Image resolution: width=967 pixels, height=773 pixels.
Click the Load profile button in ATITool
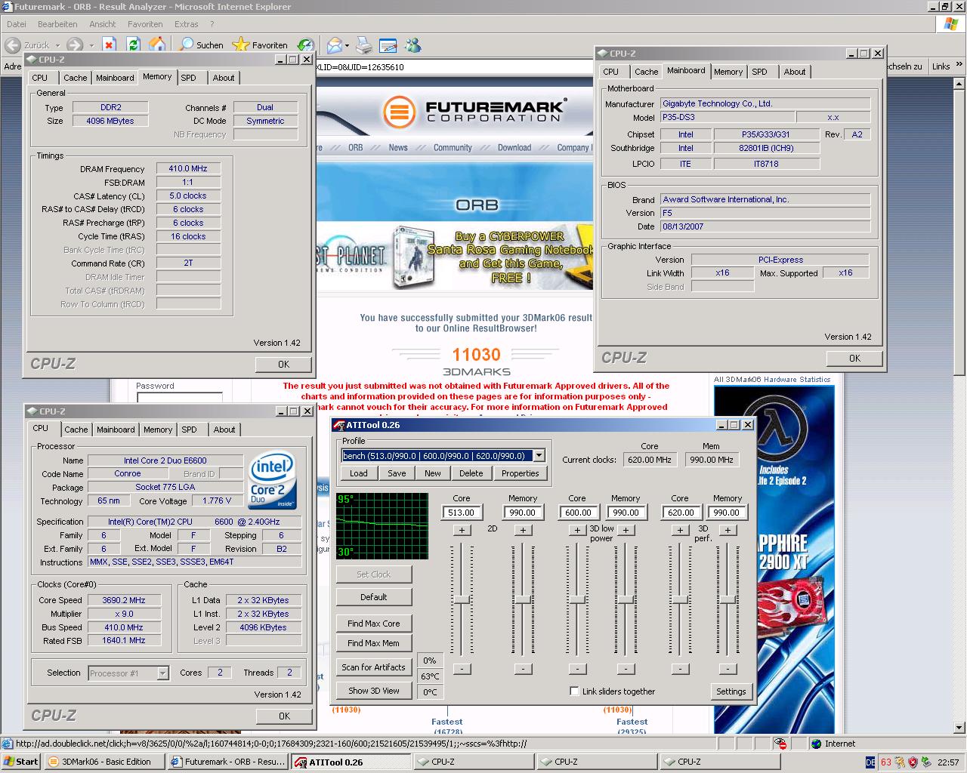click(359, 473)
